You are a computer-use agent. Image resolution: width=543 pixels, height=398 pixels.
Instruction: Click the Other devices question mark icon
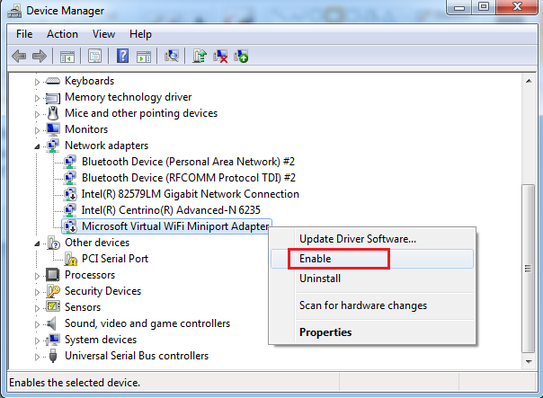(x=54, y=243)
